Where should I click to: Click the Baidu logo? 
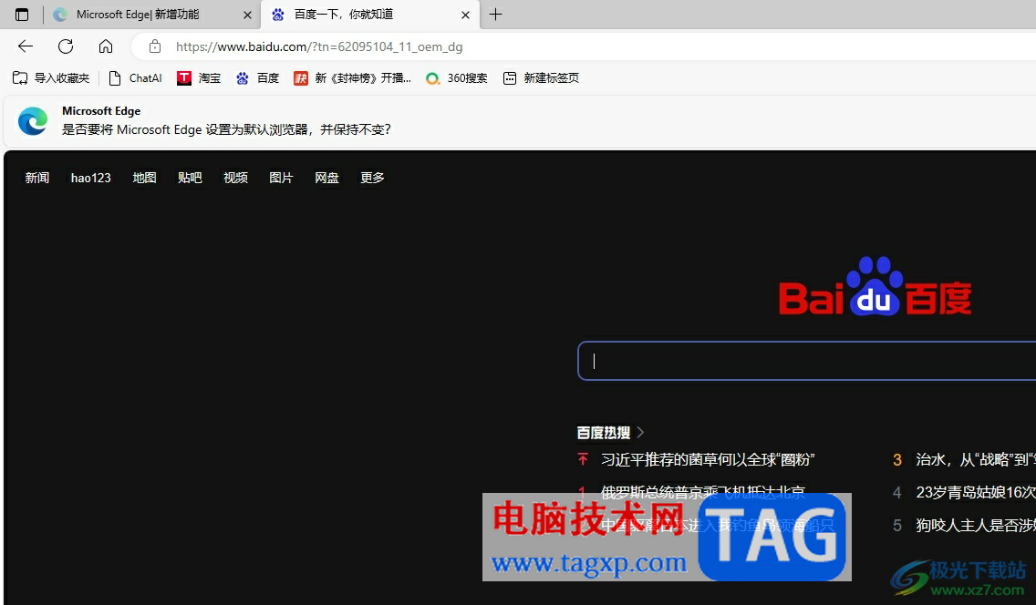point(875,286)
